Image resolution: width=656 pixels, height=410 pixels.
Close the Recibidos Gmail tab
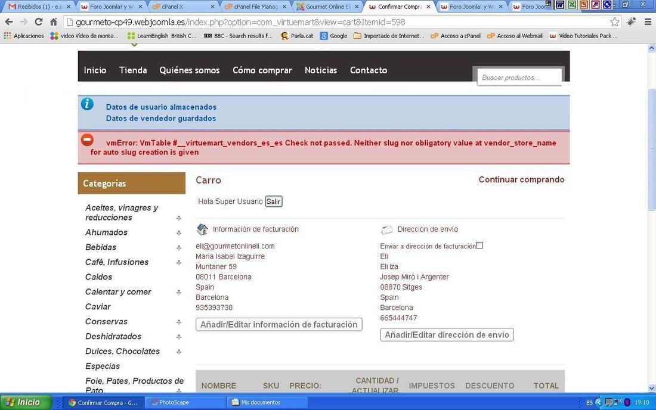pyautogui.click(x=69, y=7)
